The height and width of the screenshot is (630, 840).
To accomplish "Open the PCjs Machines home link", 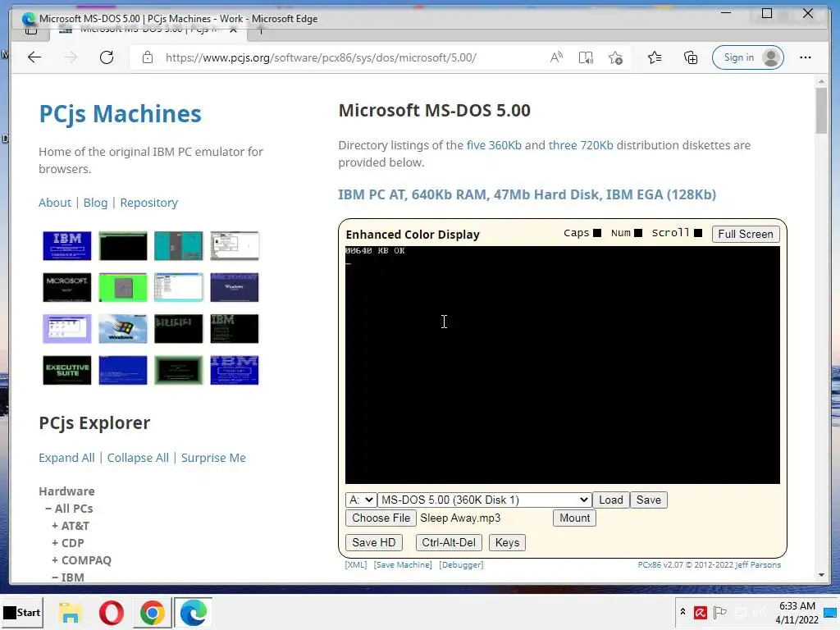I will pos(120,114).
